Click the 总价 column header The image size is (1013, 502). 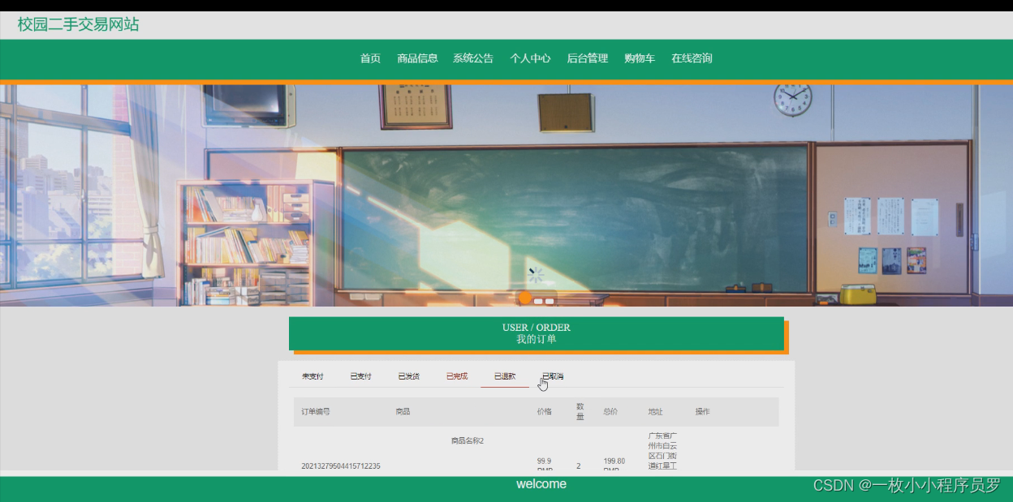pos(610,412)
